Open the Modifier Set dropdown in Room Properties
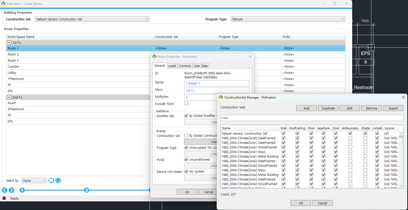Image resolution: width=408 pixels, height=210 pixels. pyautogui.click(x=200, y=122)
